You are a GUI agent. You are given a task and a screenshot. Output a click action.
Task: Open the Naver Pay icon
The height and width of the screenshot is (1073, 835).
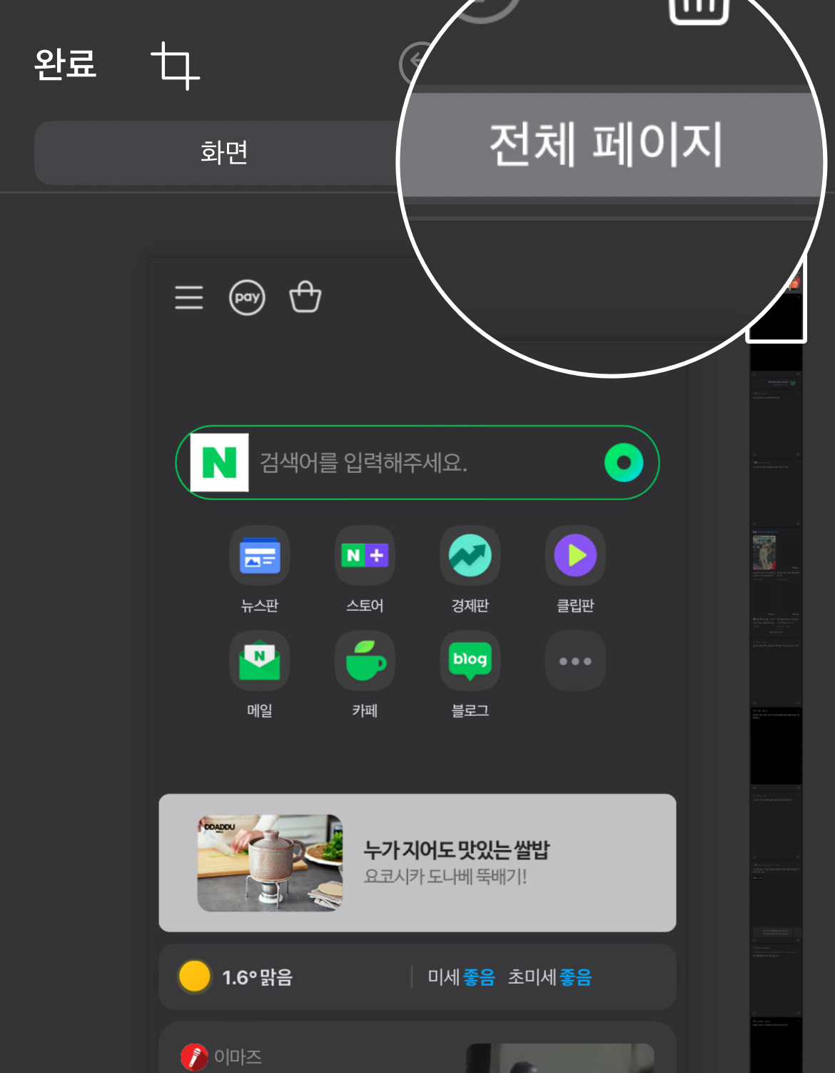[x=247, y=297]
